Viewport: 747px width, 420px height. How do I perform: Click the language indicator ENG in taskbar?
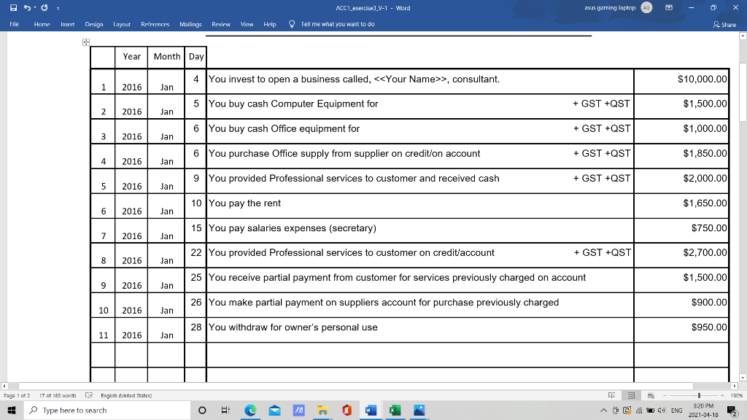[x=676, y=410]
